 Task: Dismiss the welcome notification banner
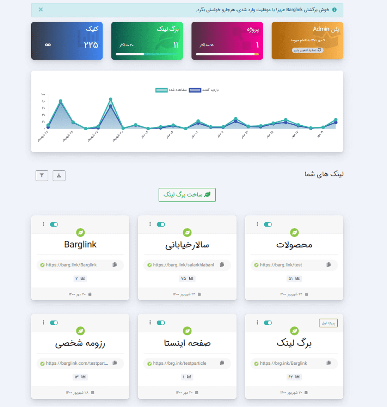tap(41, 10)
